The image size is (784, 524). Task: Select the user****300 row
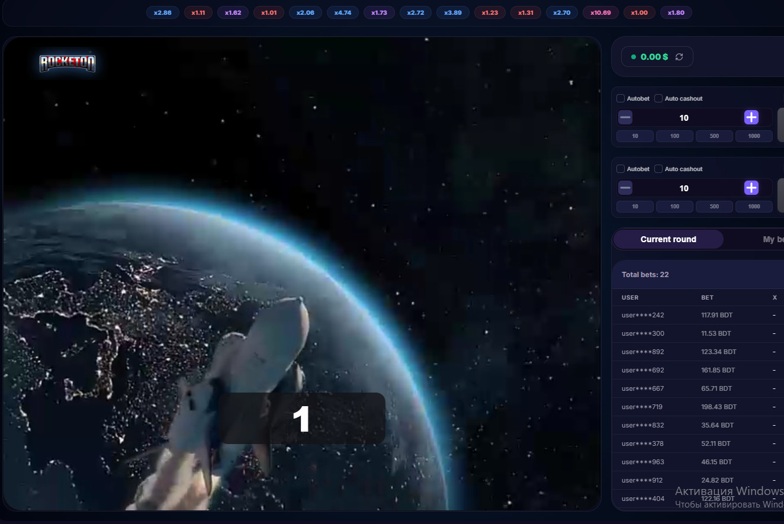(x=699, y=333)
